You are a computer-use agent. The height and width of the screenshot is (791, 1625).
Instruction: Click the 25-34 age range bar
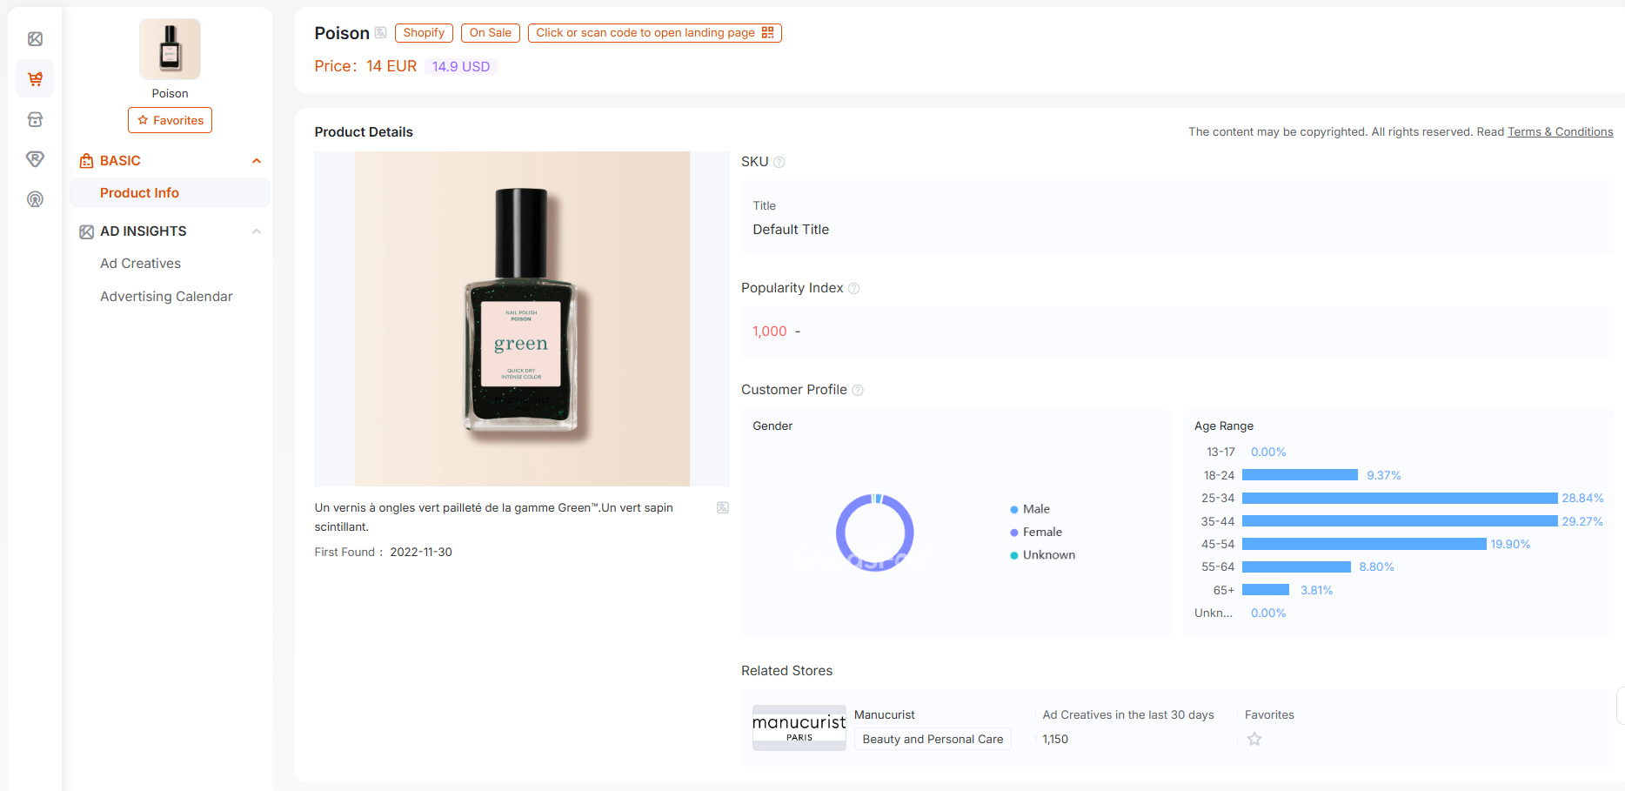1400,499
